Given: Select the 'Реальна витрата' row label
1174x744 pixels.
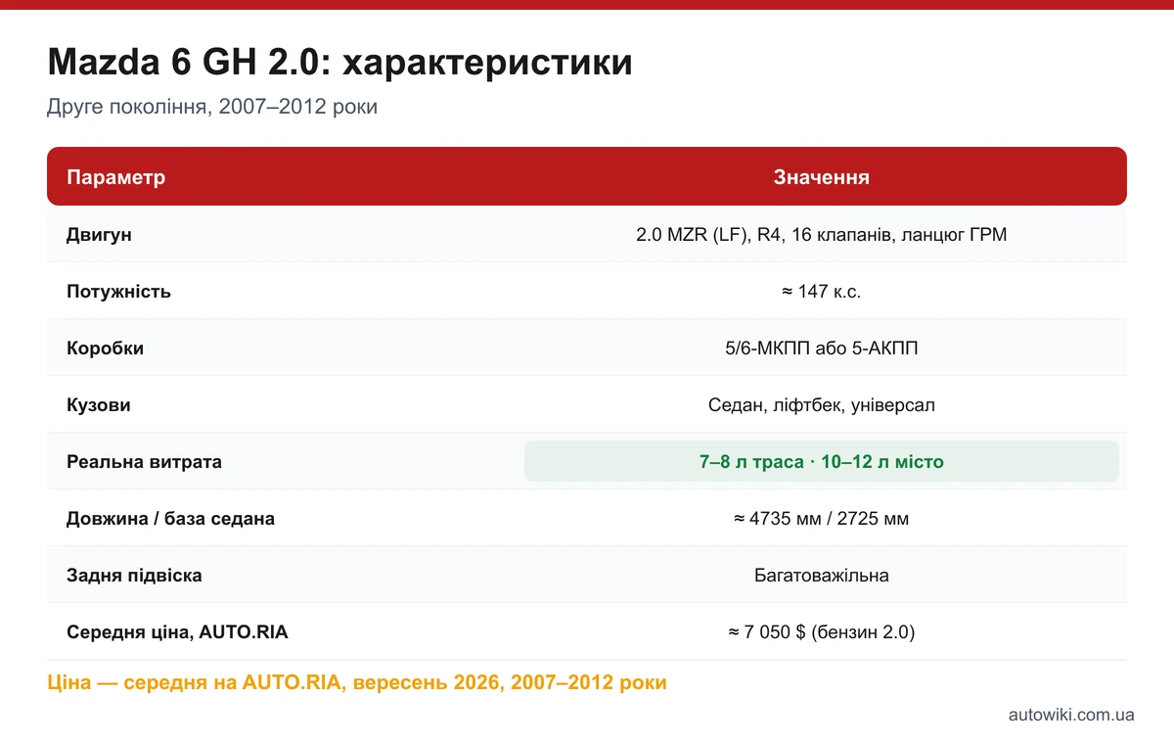Looking at the screenshot, I should pyautogui.click(x=144, y=462).
